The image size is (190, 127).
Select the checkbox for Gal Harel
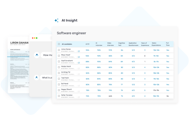pyautogui.click(x=59, y=84)
